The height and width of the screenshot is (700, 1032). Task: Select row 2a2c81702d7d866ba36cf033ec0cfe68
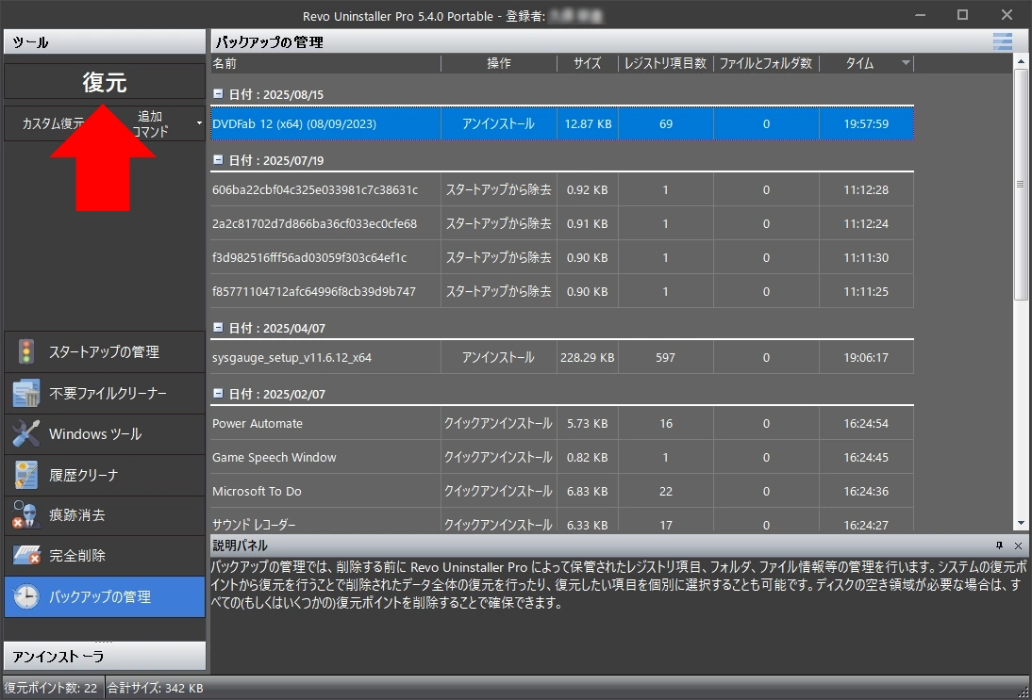coord(562,223)
